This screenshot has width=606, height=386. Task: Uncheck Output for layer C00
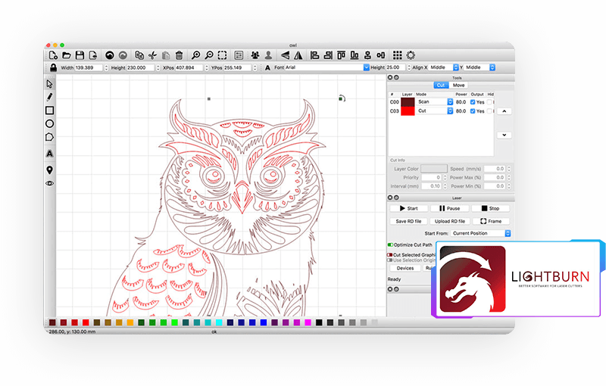[x=473, y=101]
